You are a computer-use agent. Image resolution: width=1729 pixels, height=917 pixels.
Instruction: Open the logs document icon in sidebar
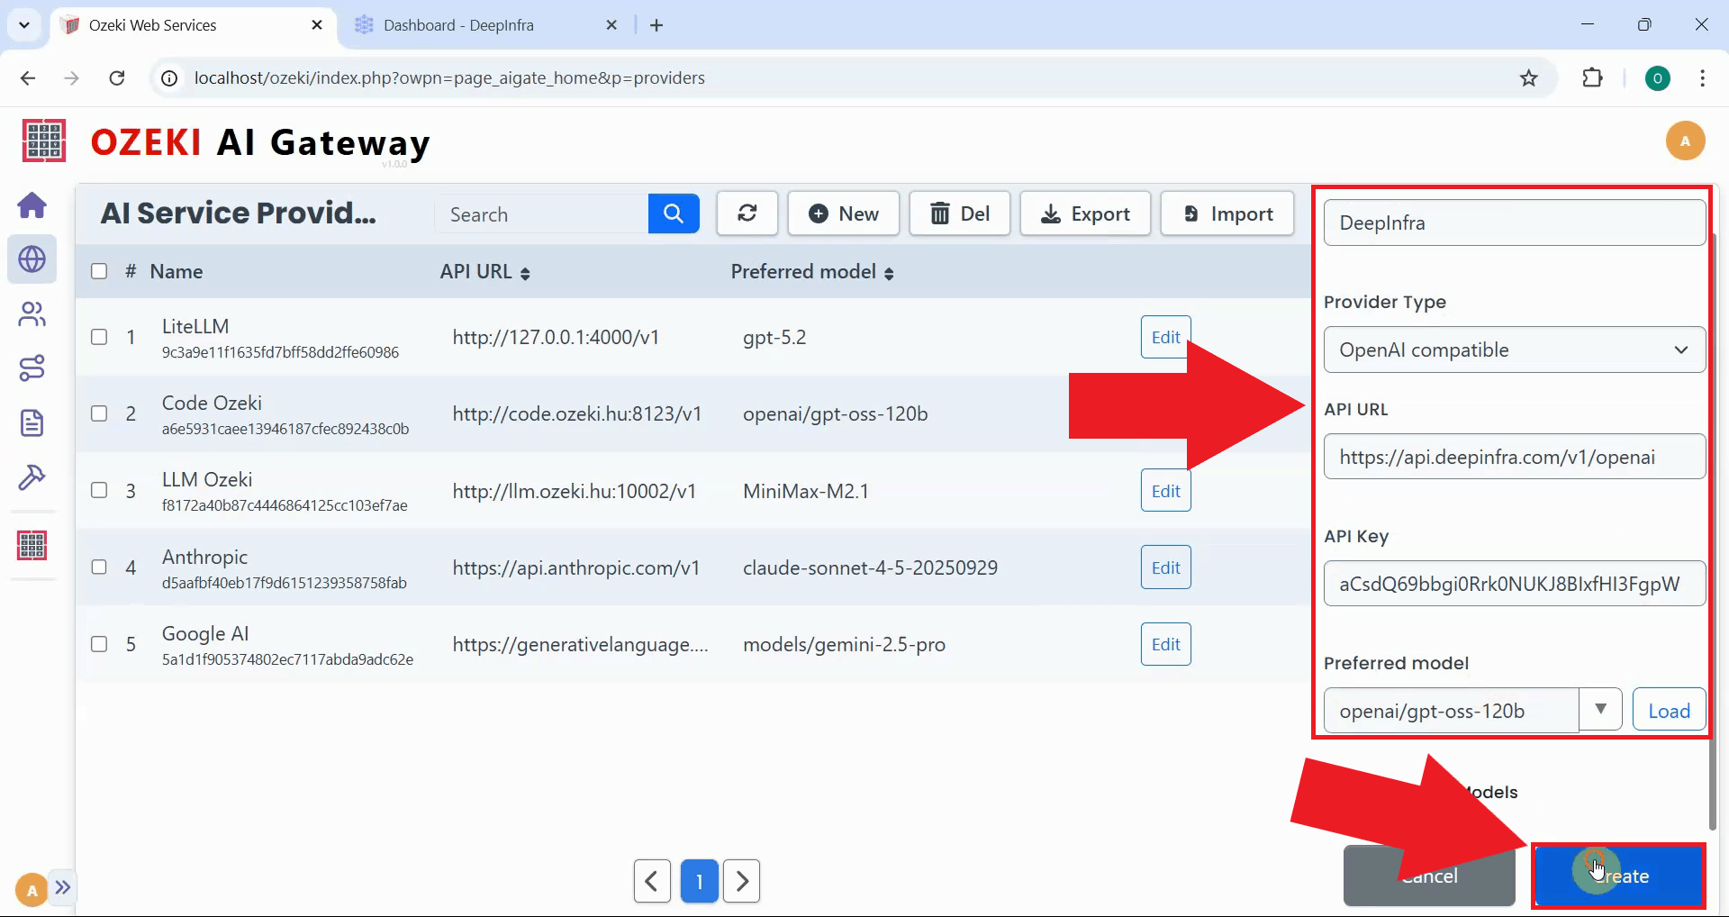click(x=32, y=422)
